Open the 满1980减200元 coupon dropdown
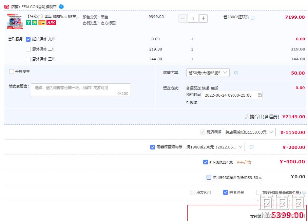 point(214,147)
